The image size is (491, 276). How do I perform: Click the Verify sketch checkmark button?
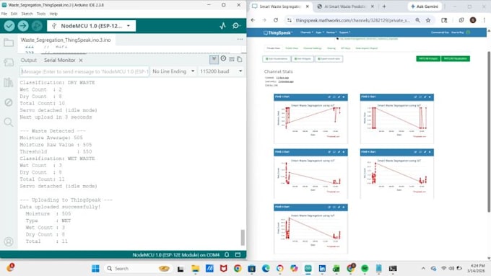(x=9, y=26)
